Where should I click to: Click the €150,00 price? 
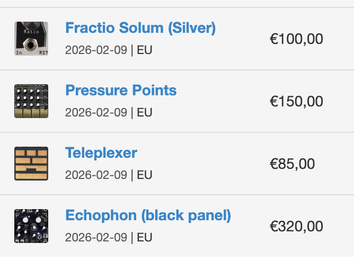(296, 102)
